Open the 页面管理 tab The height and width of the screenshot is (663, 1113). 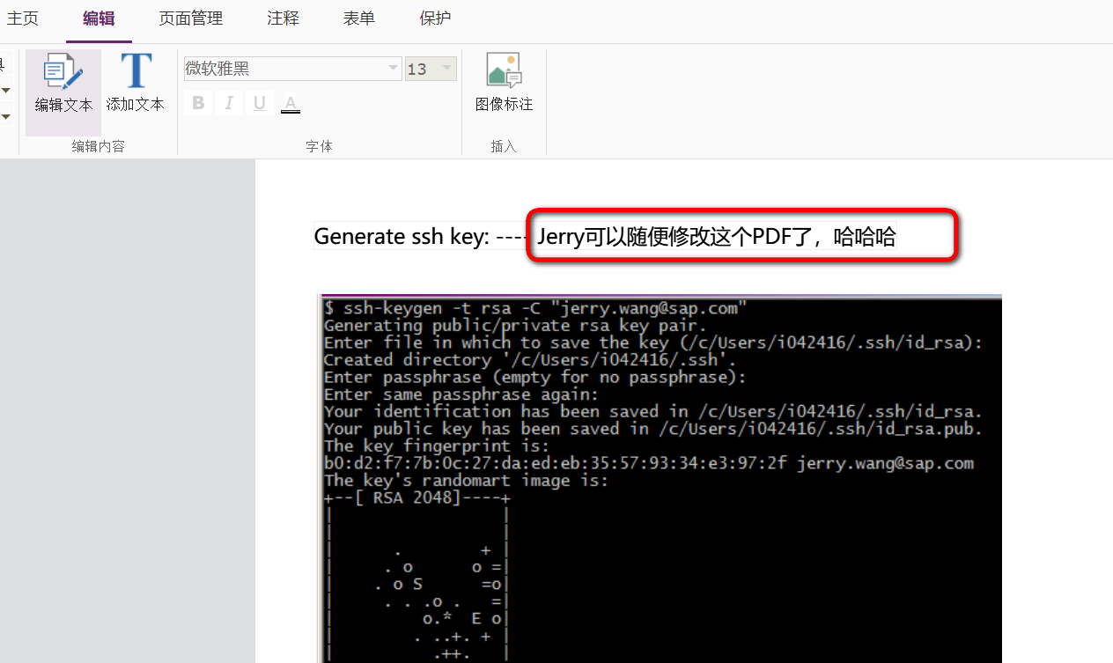(191, 18)
